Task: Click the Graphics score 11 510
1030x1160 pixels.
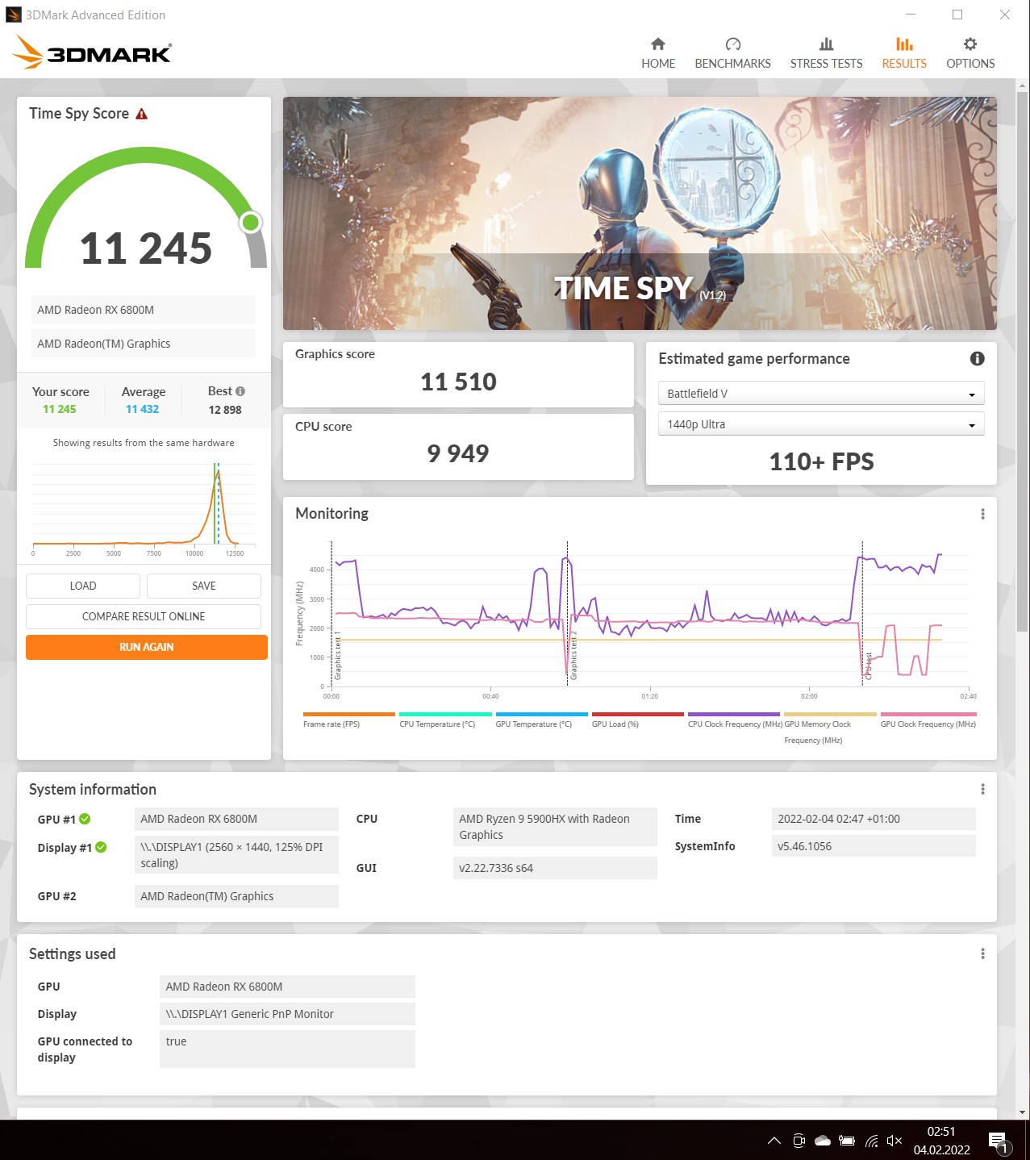Action: (x=458, y=382)
